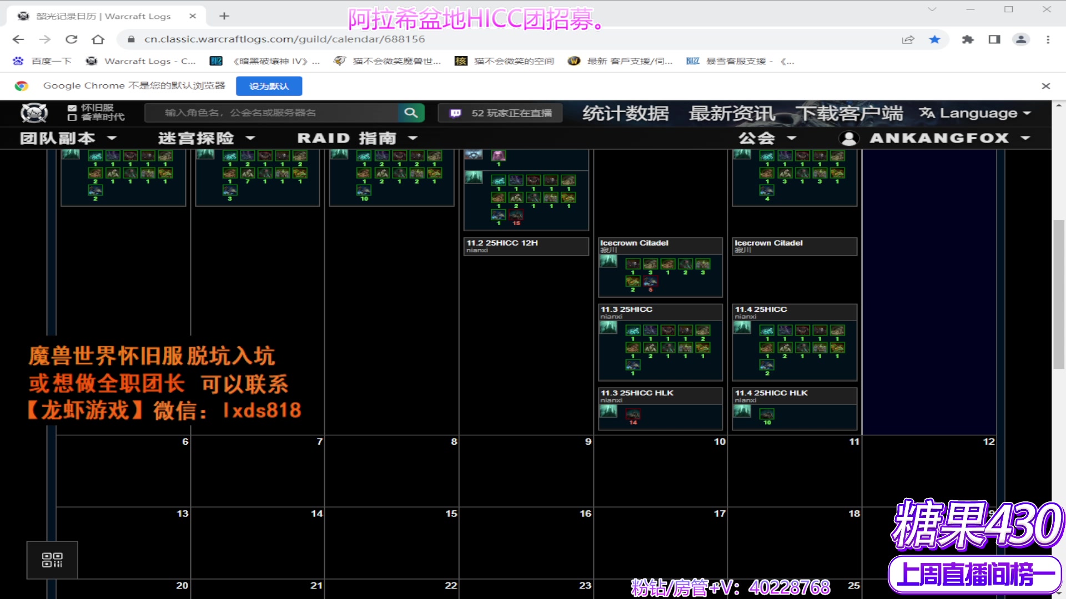Select calendar day 9 cell

[526, 471]
